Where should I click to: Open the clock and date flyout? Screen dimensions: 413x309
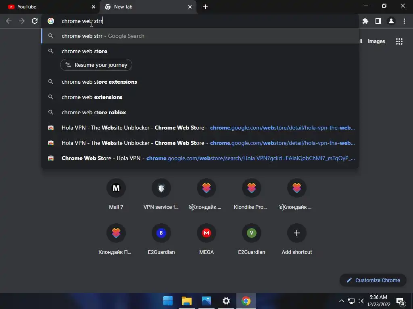[378, 301]
